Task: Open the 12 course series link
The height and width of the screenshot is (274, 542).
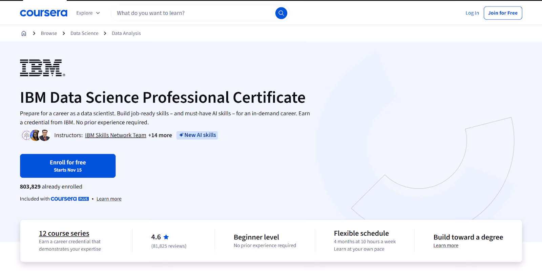Action: coord(64,233)
